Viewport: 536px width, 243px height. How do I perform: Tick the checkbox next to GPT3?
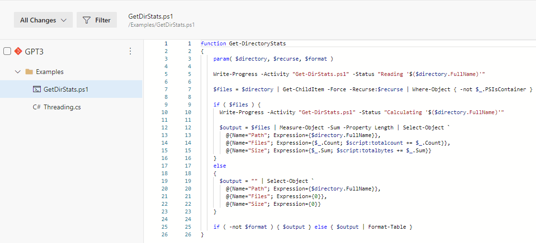click(x=7, y=52)
